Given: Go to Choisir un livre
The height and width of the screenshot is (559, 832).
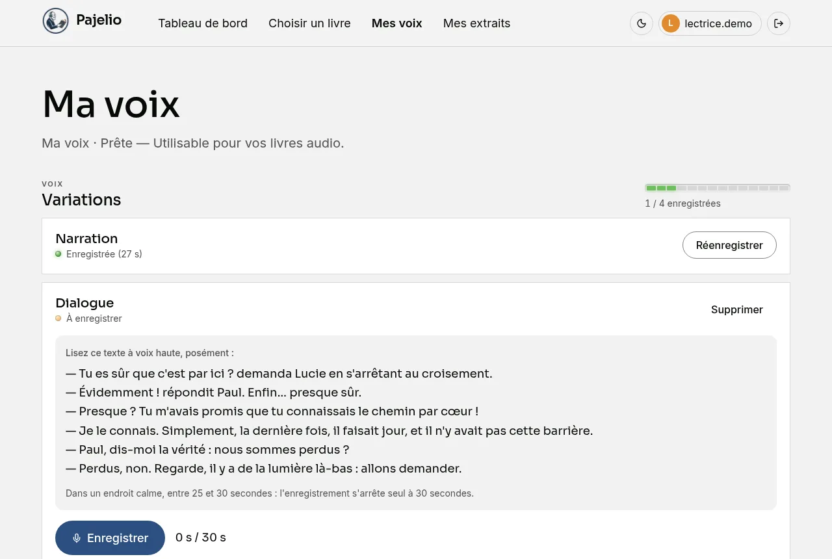Looking at the screenshot, I should pos(309,23).
